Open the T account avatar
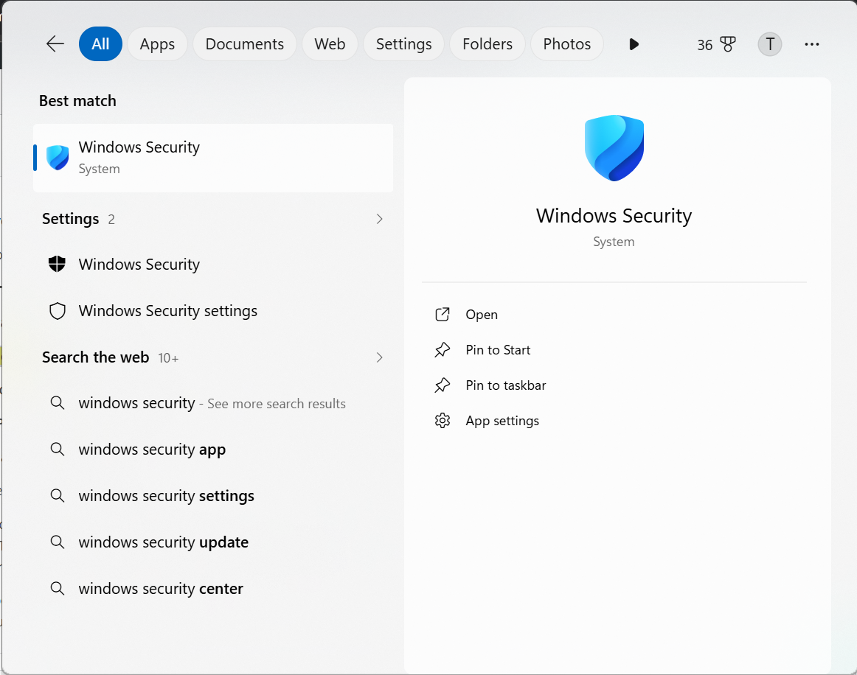The width and height of the screenshot is (857, 675). click(769, 44)
